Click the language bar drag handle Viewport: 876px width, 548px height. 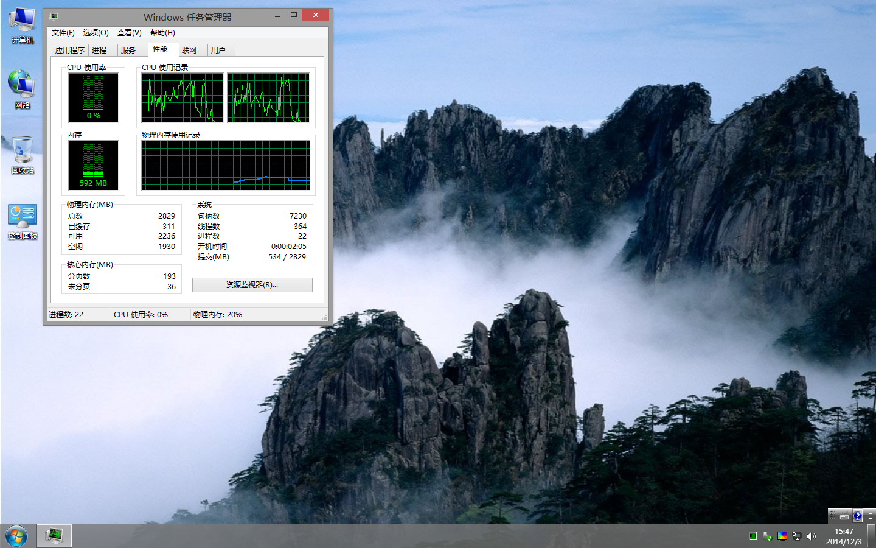833,516
